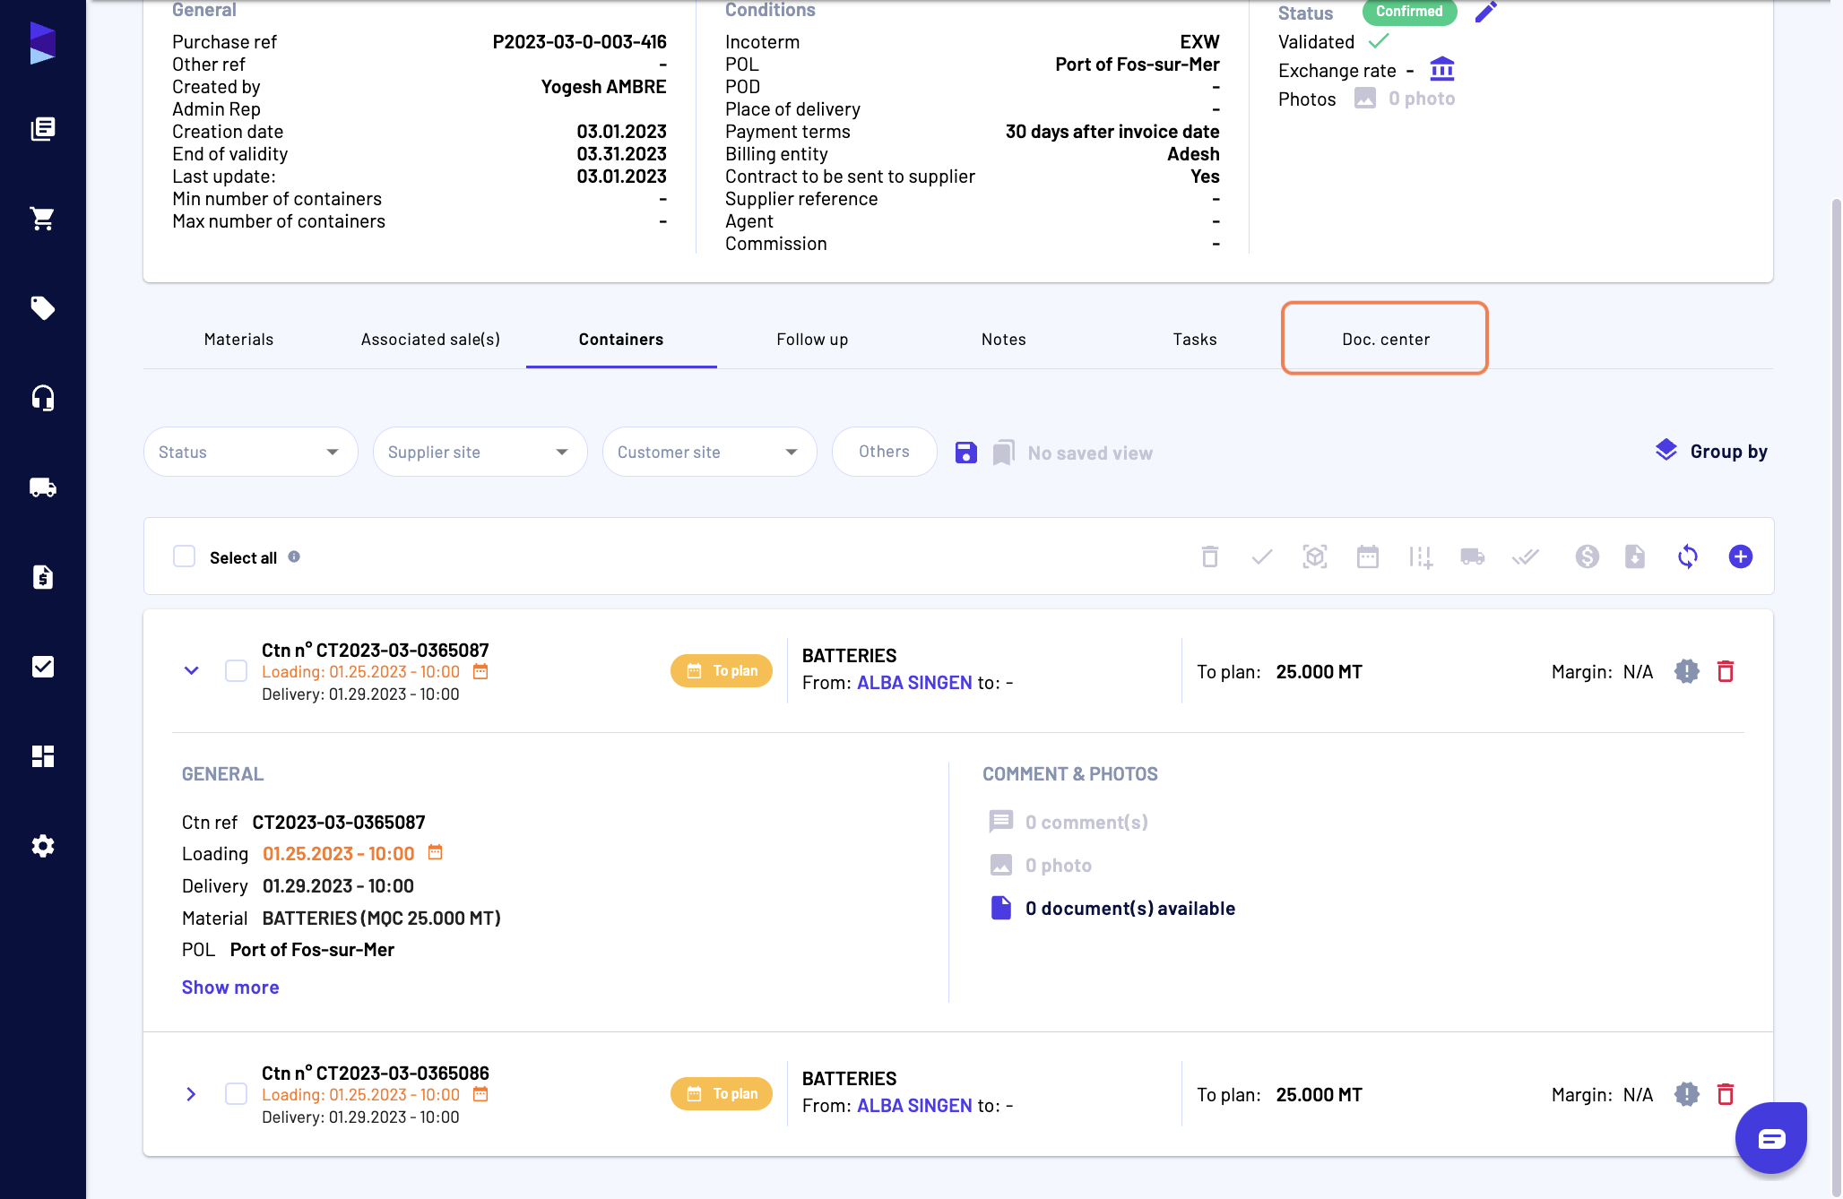This screenshot has height=1199, width=1843.
Task: Open the invoice document sidebar icon
Action: point(42,577)
